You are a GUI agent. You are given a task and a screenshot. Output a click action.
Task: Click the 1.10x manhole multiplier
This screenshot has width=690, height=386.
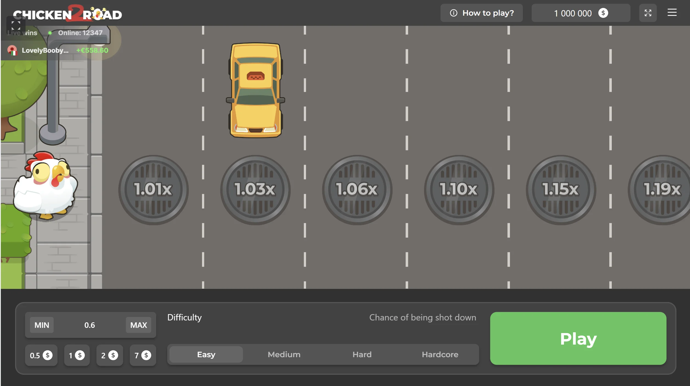click(459, 190)
